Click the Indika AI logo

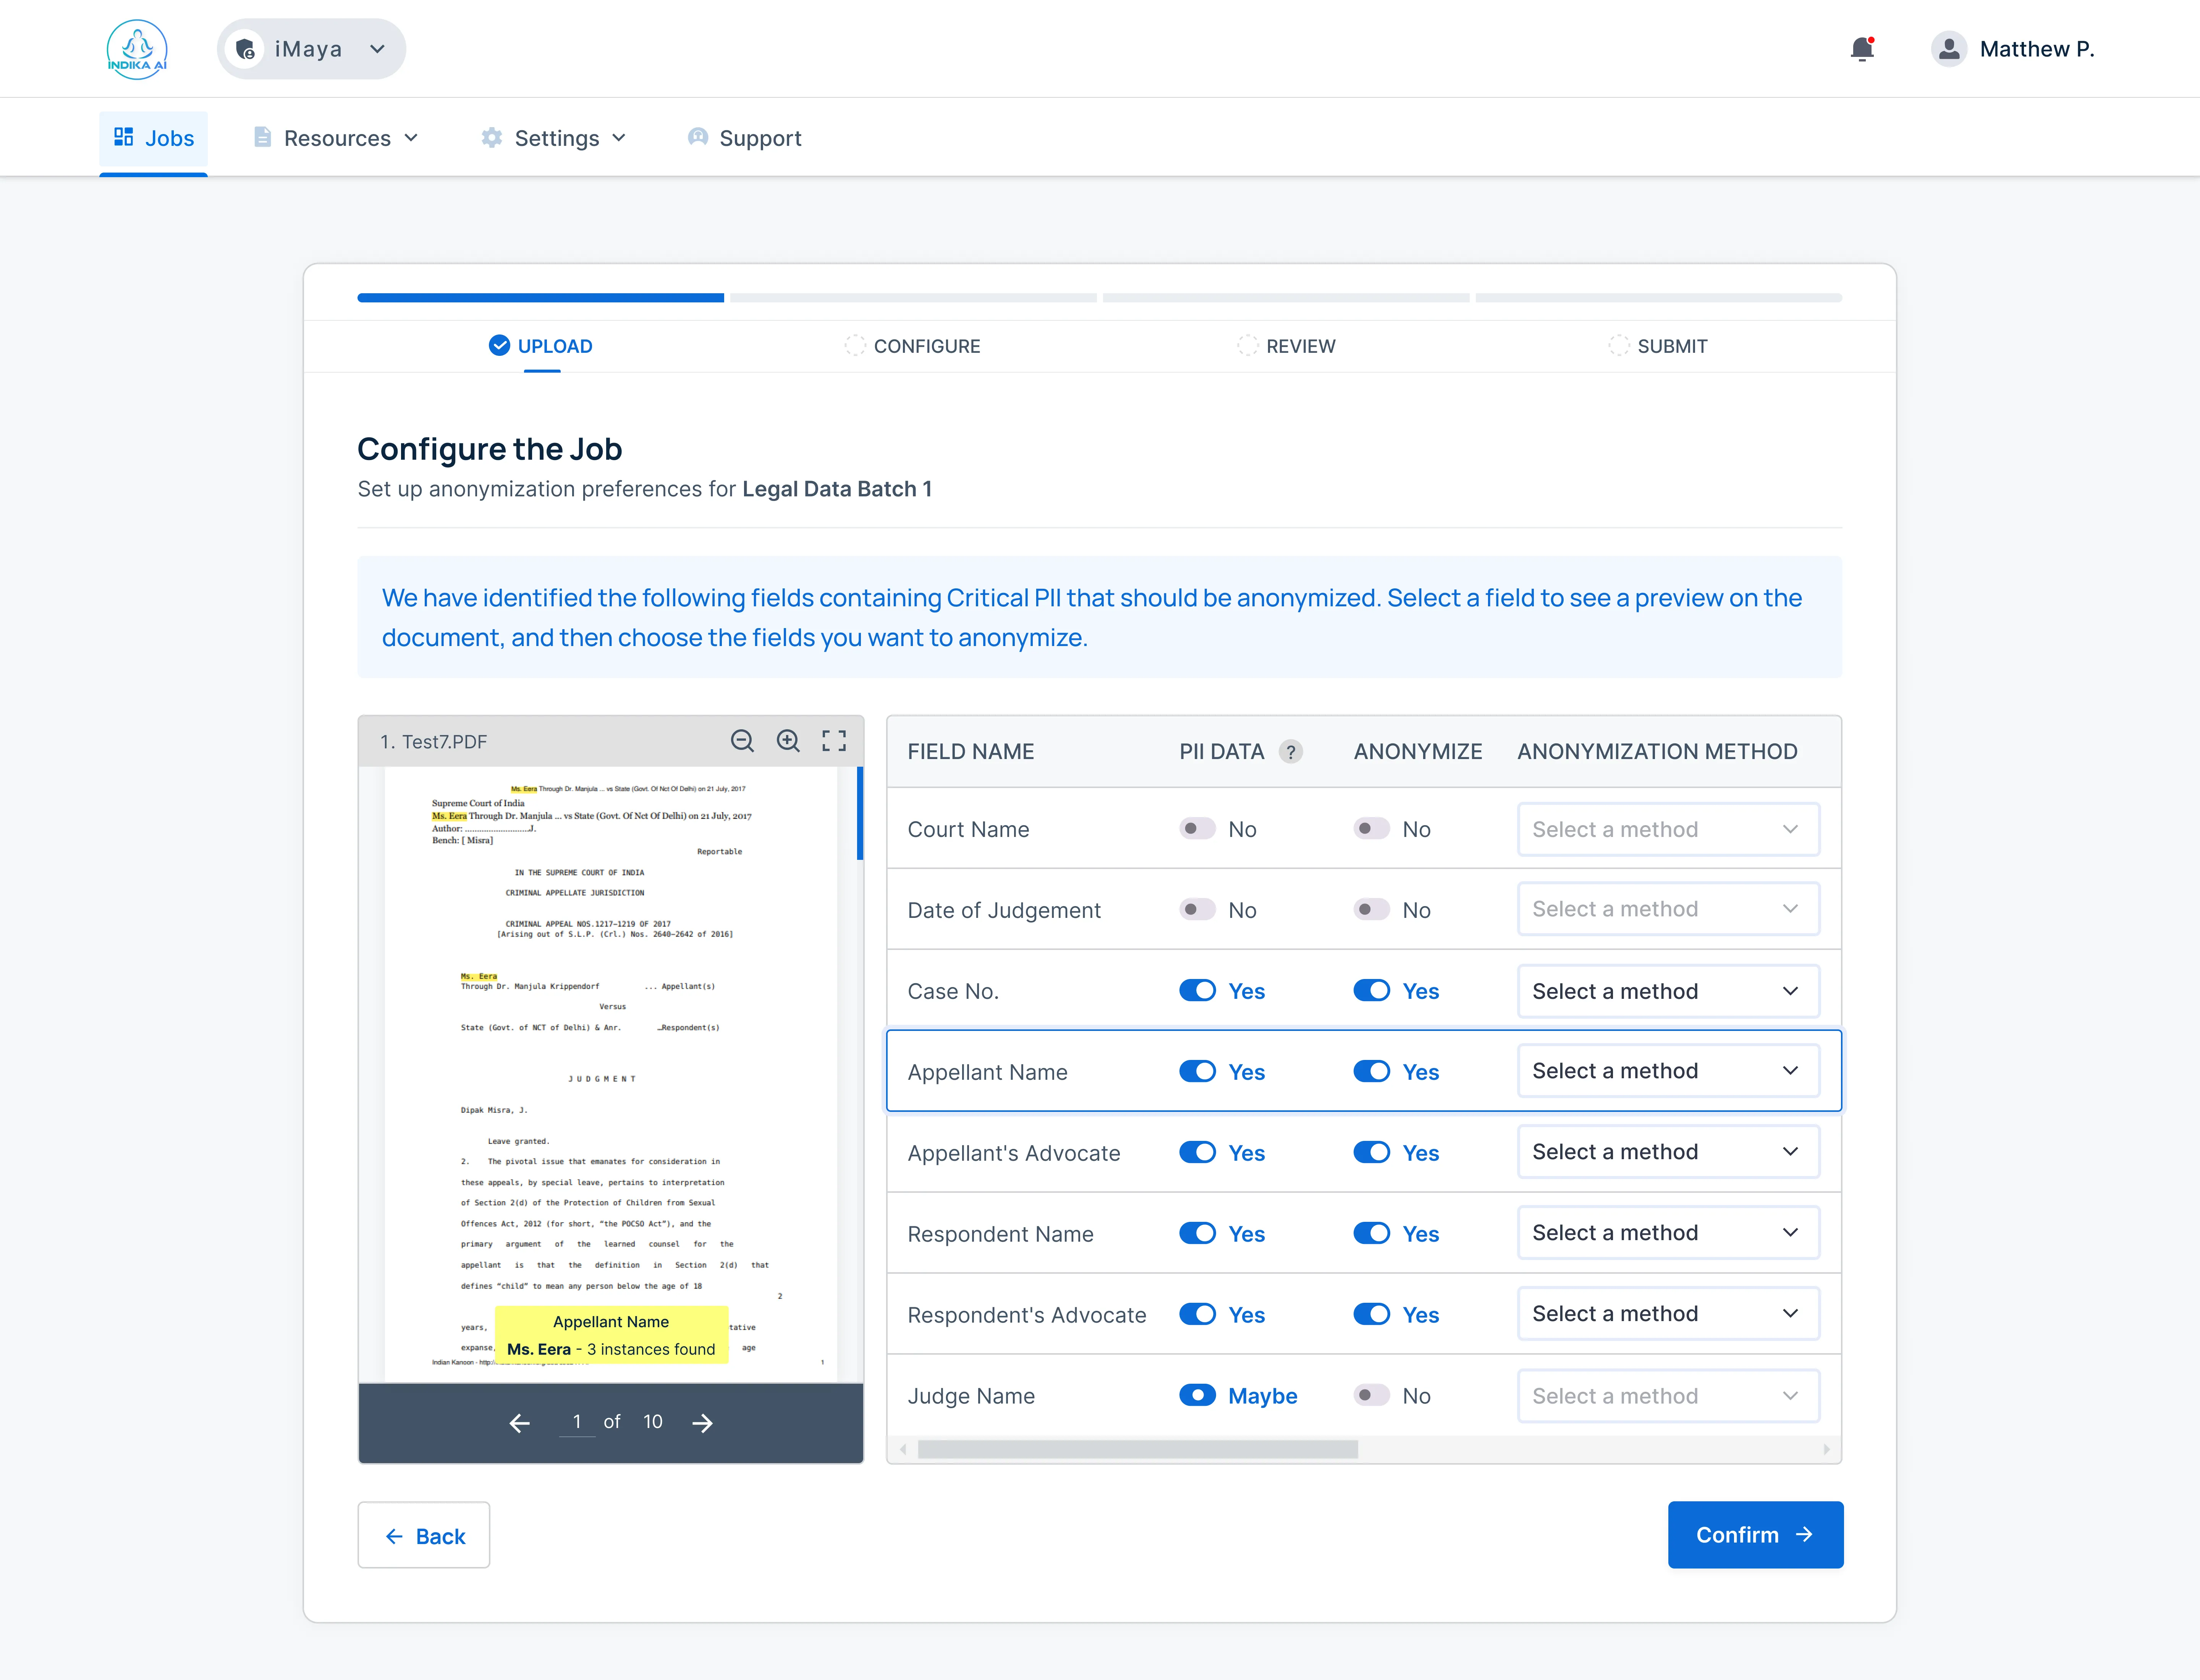click(137, 49)
